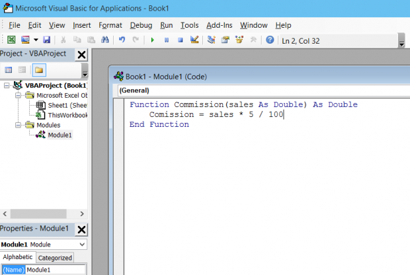The width and height of the screenshot is (410, 275).
Task: Run the macro with the green play icon
Action: click(153, 40)
